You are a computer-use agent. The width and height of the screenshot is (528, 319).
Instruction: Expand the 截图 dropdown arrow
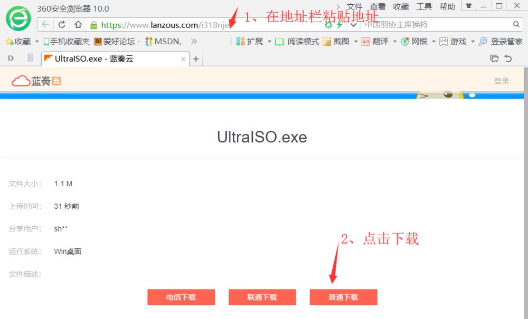(355, 42)
